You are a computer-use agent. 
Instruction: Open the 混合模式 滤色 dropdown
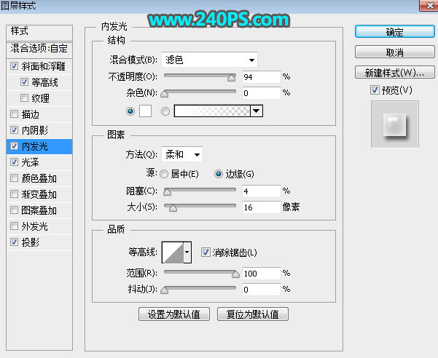click(x=209, y=60)
